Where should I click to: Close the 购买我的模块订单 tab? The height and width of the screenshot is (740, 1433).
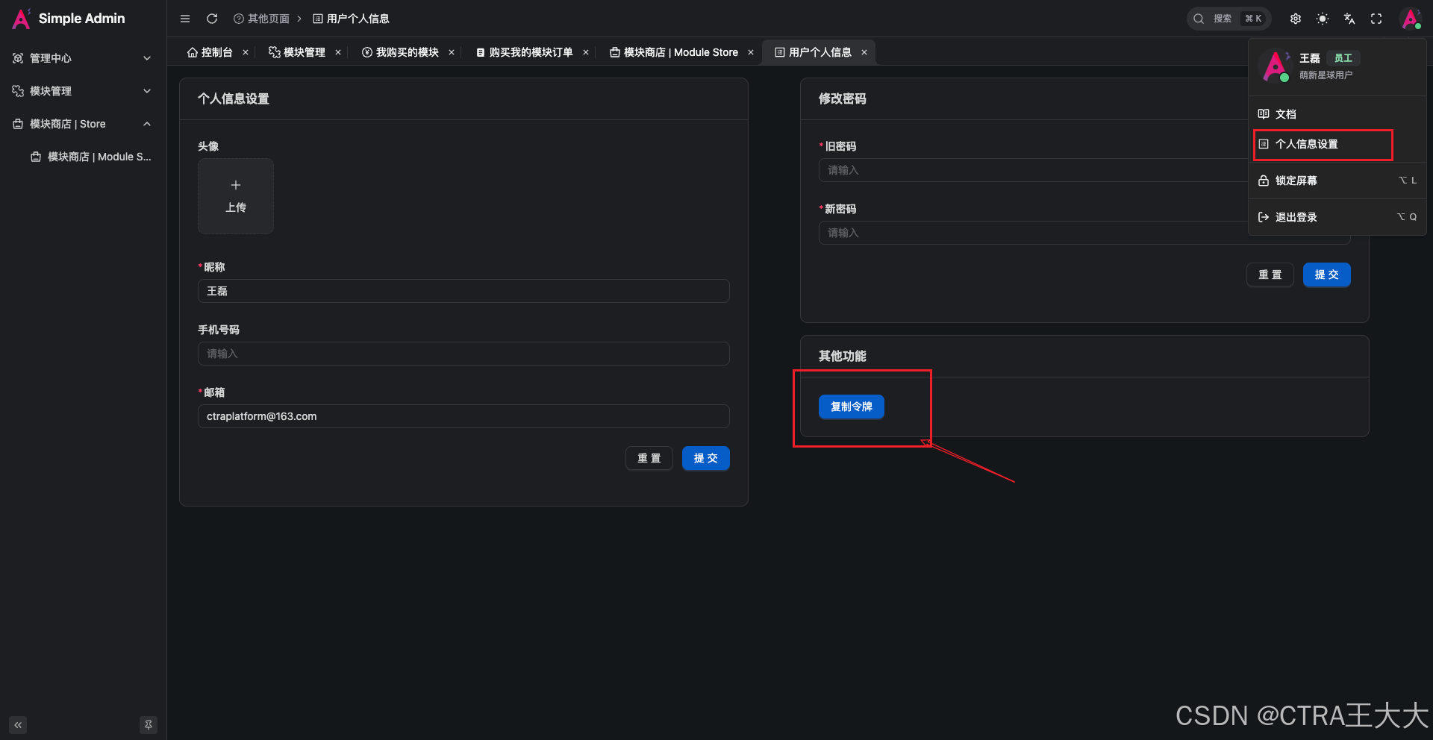pyautogui.click(x=586, y=52)
